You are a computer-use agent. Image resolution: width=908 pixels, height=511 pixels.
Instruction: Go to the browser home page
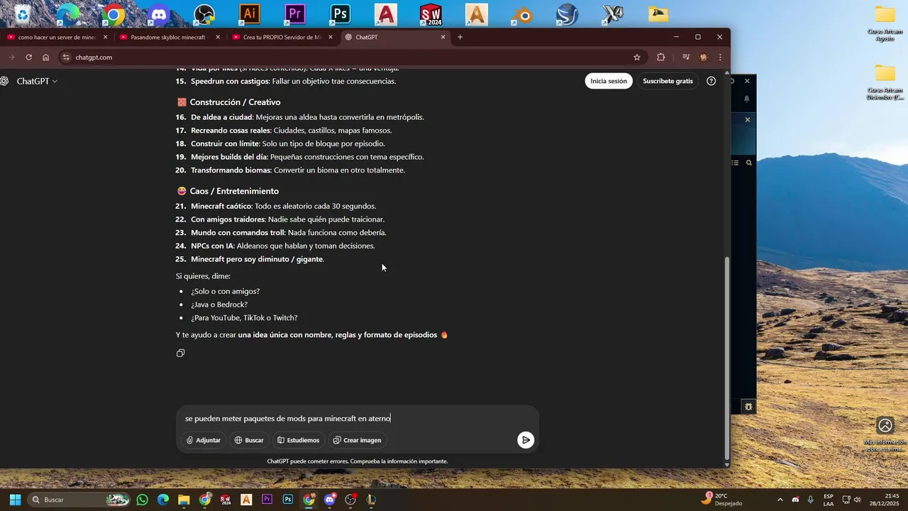[46, 57]
